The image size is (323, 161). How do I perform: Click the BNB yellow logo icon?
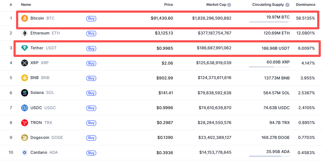coord(24,78)
